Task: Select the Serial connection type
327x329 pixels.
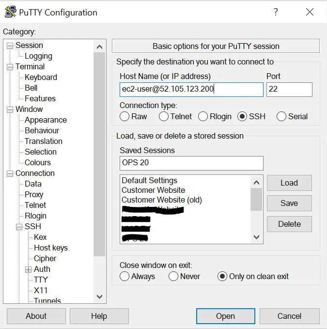Action: tap(281, 116)
